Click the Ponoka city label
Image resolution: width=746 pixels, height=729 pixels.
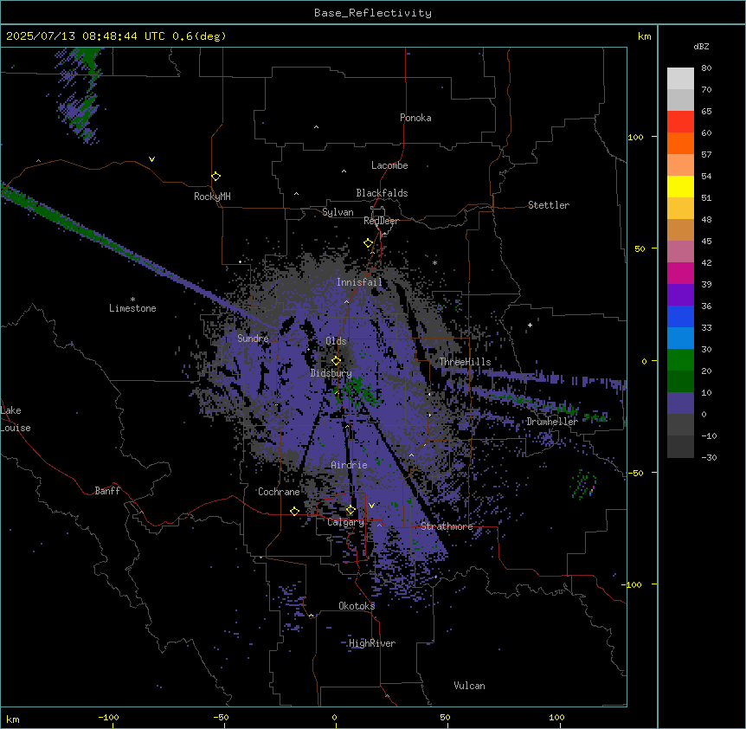(415, 118)
